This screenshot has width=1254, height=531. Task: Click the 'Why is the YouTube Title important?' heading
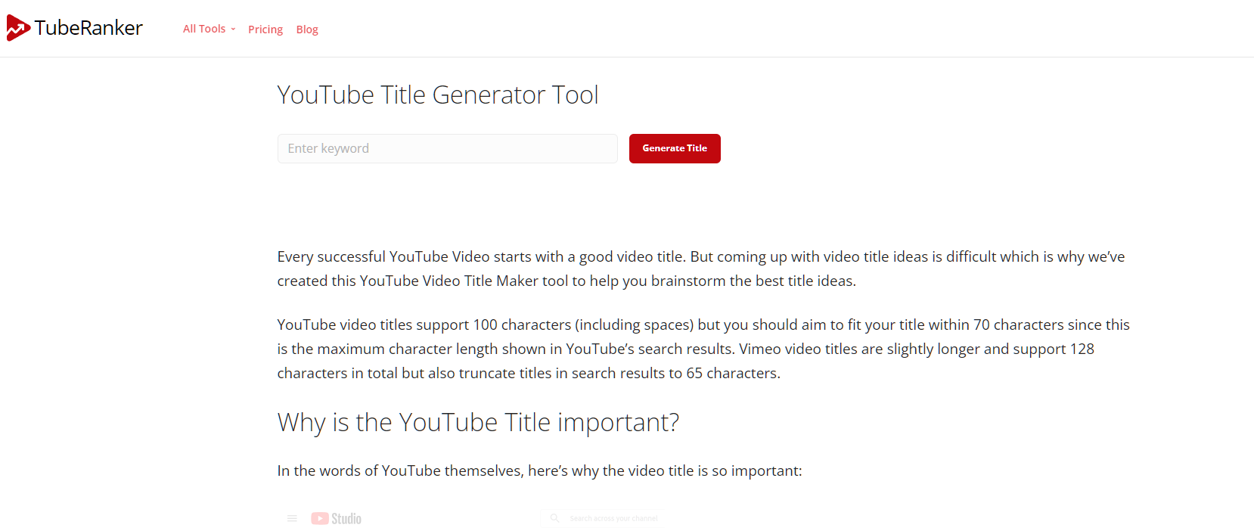tap(478, 422)
